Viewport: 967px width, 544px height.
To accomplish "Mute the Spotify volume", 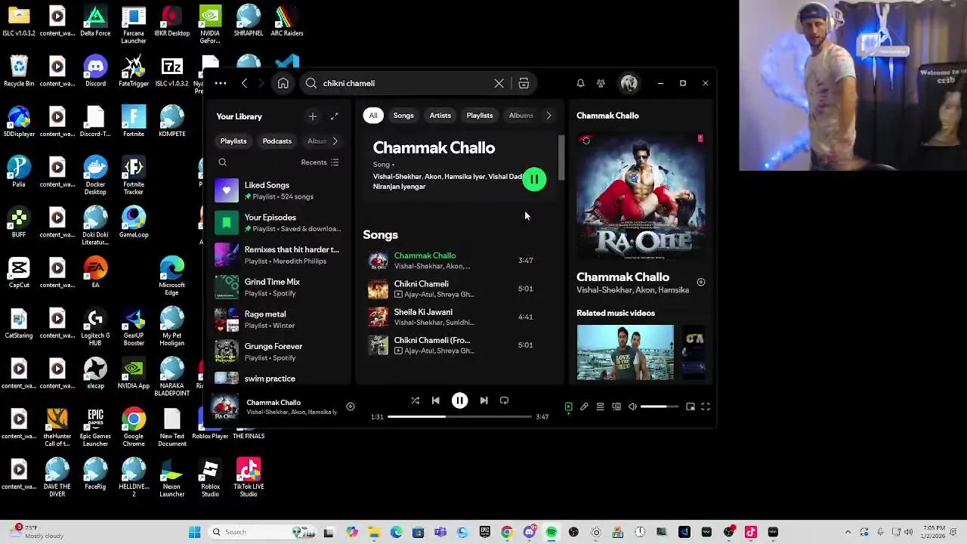I will pyautogui.click(x=632, y=406).
